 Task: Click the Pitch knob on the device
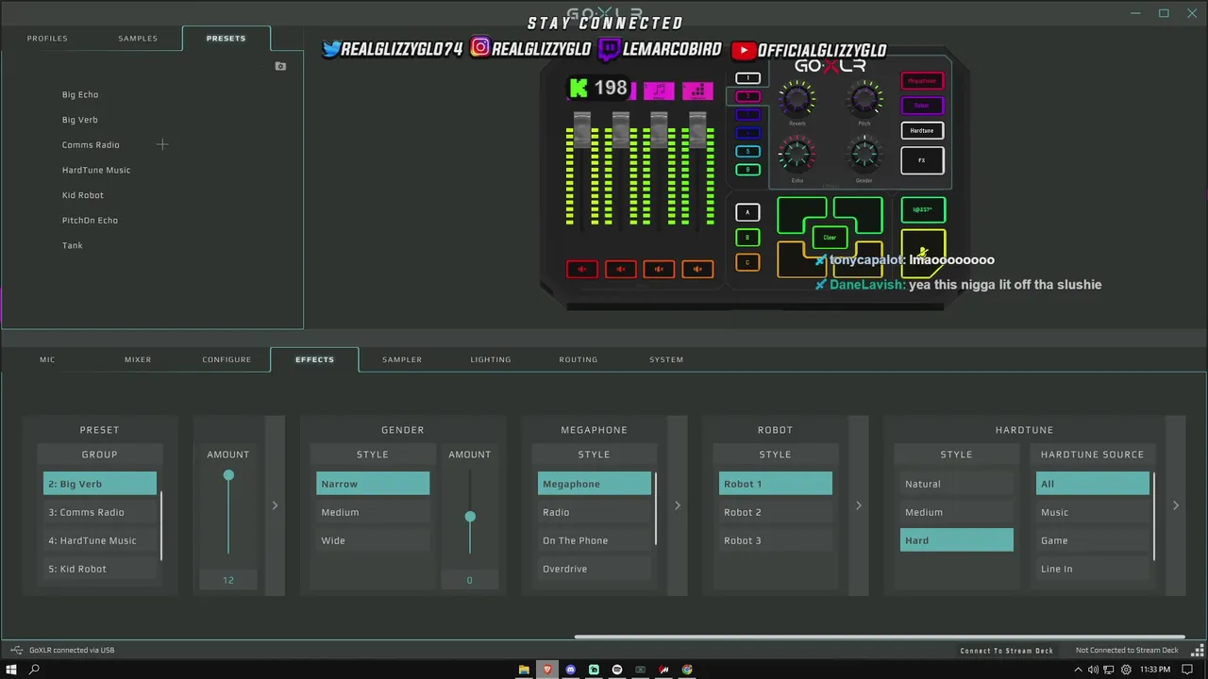pyautogui.click(x=864, y=99)
